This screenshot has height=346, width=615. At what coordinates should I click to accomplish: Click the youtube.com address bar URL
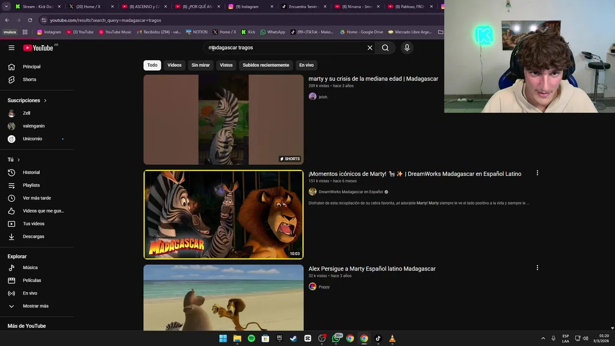(x=106, y=20)
